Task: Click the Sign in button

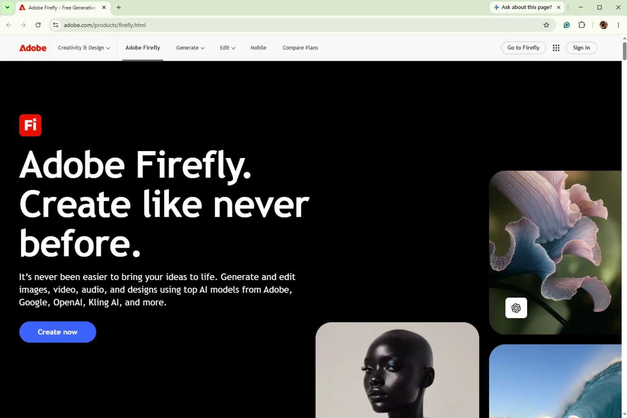Action: tap(581, 48)
